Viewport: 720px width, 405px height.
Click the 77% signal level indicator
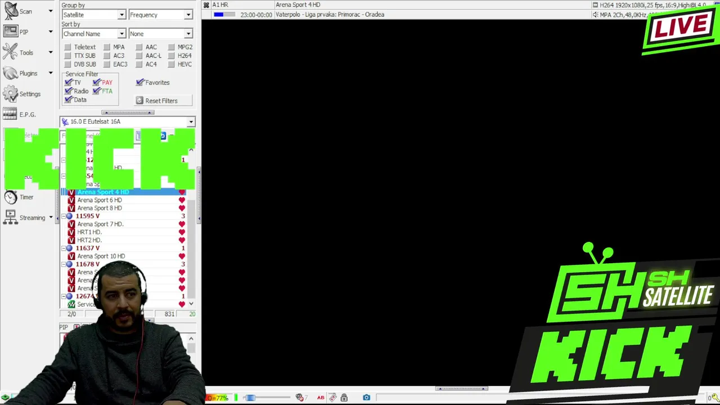tap(217, 398)
